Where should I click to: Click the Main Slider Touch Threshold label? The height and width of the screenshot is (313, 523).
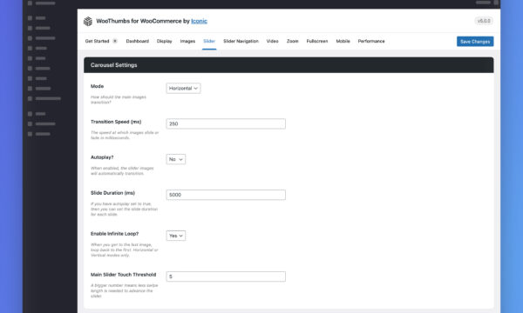pyautogui.click(x=123, y=275)
